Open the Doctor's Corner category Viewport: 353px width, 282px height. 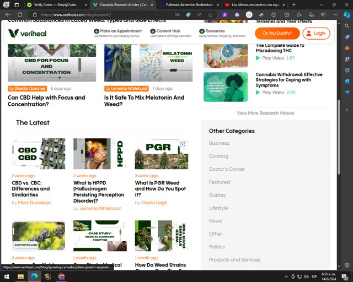point(227,169)
